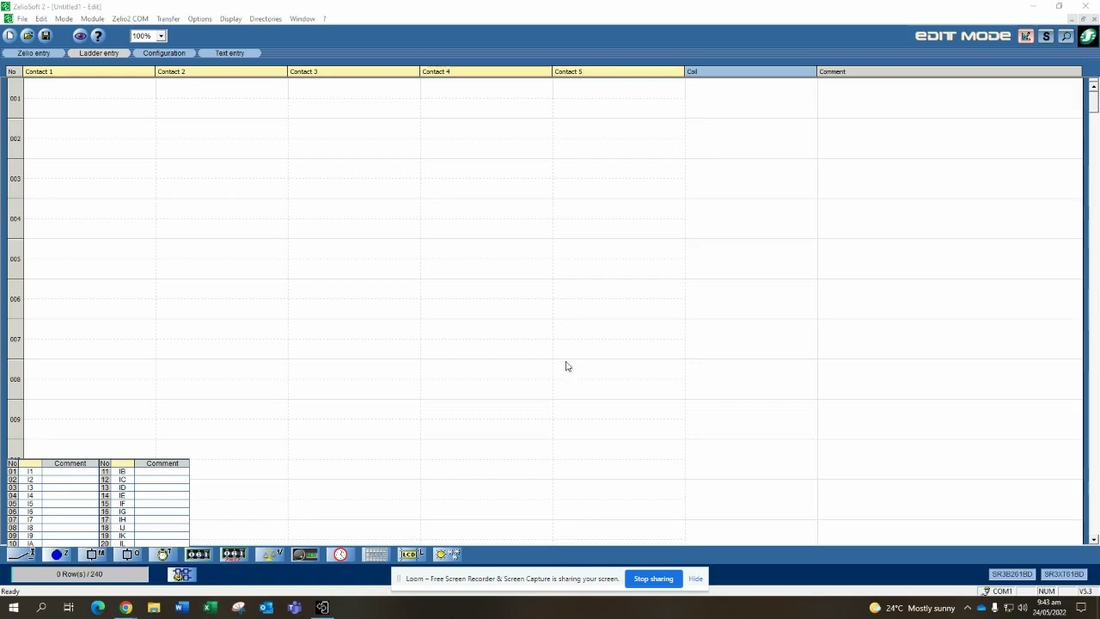The image size is (1100, 619).
Task: Switch to the Ladder entry tab
Action: point(99,53)
